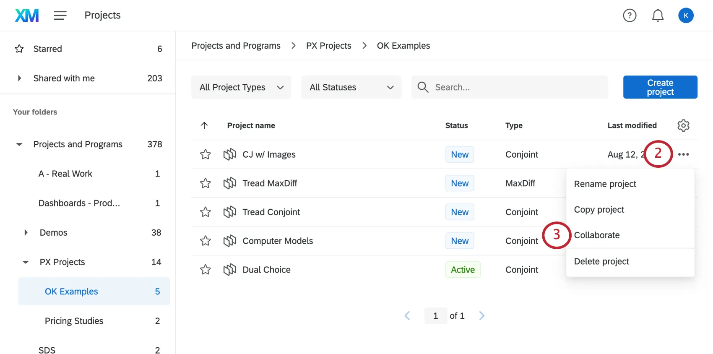Open the Pricing Studies folder
Screen dimensions: 713x354
[x=74, y=321]
